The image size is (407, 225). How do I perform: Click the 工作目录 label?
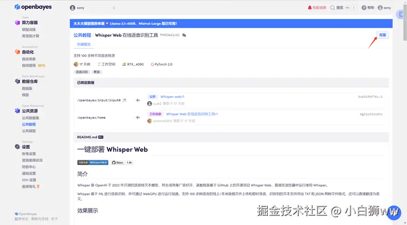(x=155, y=114)
